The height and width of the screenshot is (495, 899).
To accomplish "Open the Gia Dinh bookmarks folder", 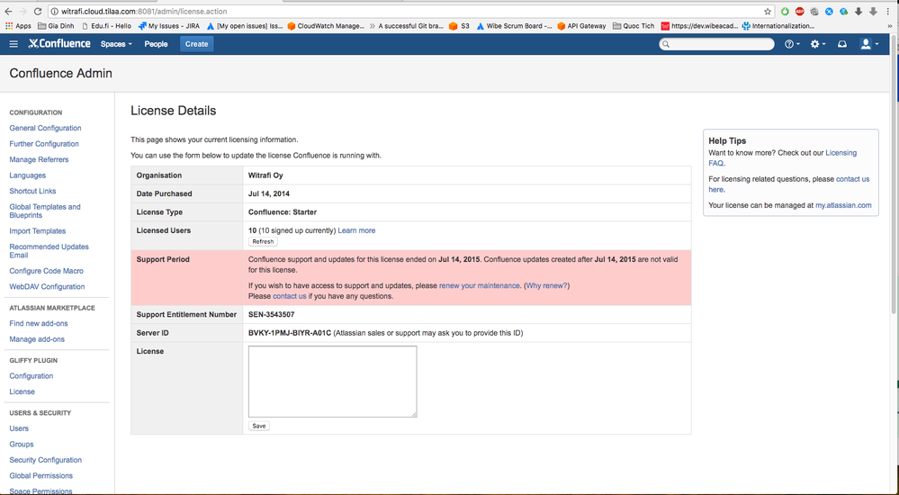I will tap(56, 26).
